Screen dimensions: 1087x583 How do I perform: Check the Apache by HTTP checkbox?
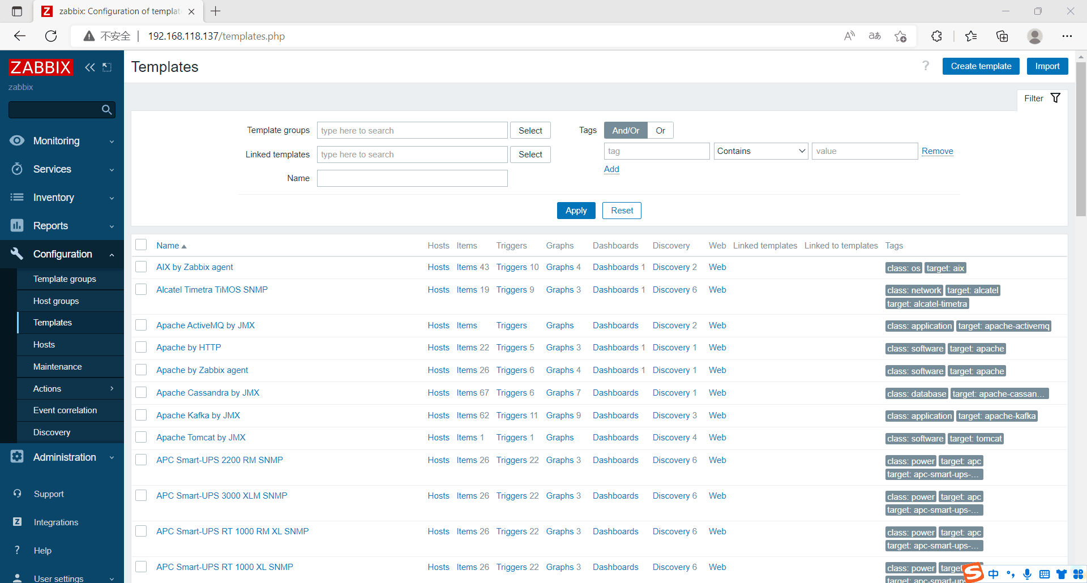coord(141,347)
